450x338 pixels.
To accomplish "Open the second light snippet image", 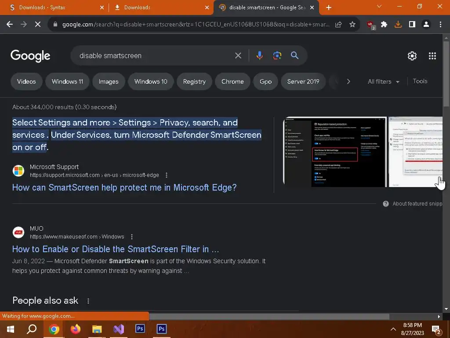I will [x=416, y=152].
